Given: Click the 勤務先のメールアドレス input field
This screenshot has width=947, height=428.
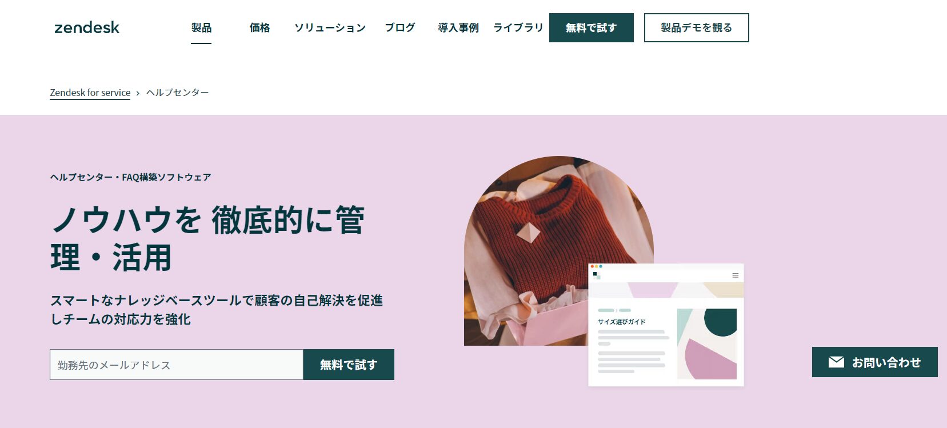Looking at the screenshot, I should coord(177,365).
